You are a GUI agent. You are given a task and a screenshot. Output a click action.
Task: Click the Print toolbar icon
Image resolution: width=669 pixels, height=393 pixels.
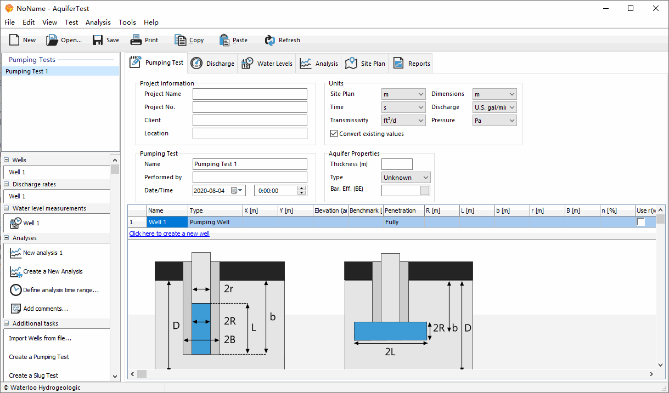[136, 40]
